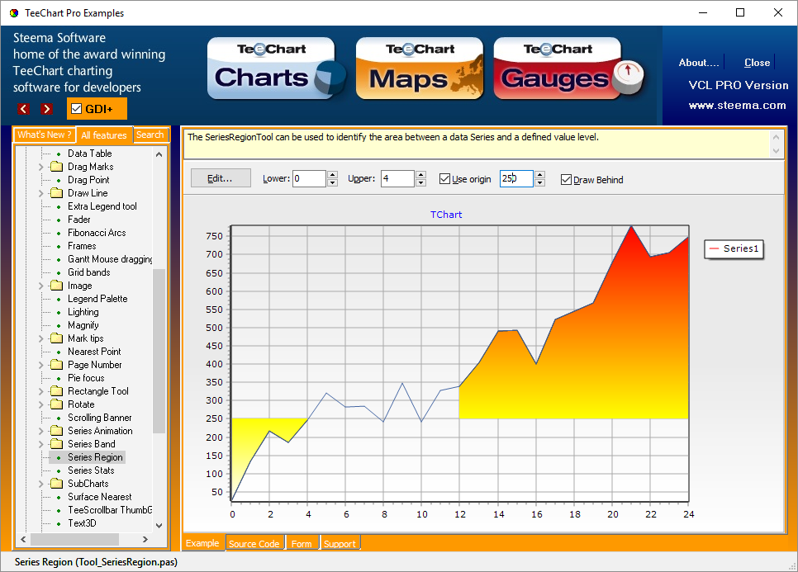
Task: Open the About.... link
Action: pyautogui.click(x=699, y=63)
